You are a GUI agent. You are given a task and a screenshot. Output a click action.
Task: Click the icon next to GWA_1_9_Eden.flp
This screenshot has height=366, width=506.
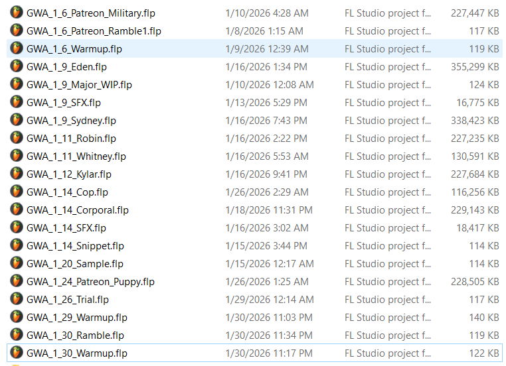(17, 66)
